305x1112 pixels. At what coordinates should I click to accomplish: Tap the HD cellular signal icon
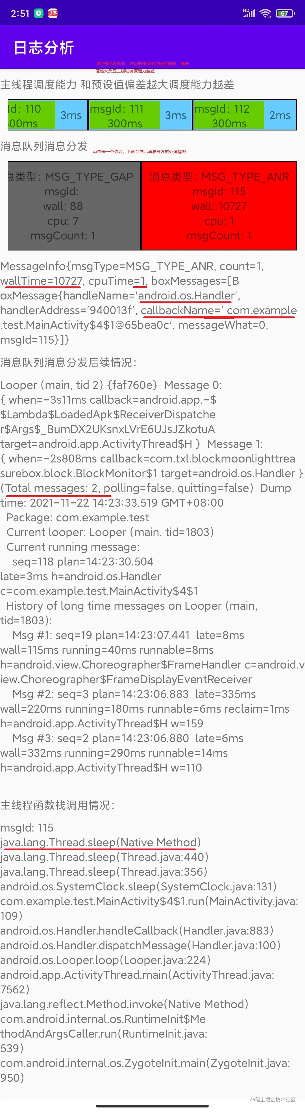coord(249,13)
